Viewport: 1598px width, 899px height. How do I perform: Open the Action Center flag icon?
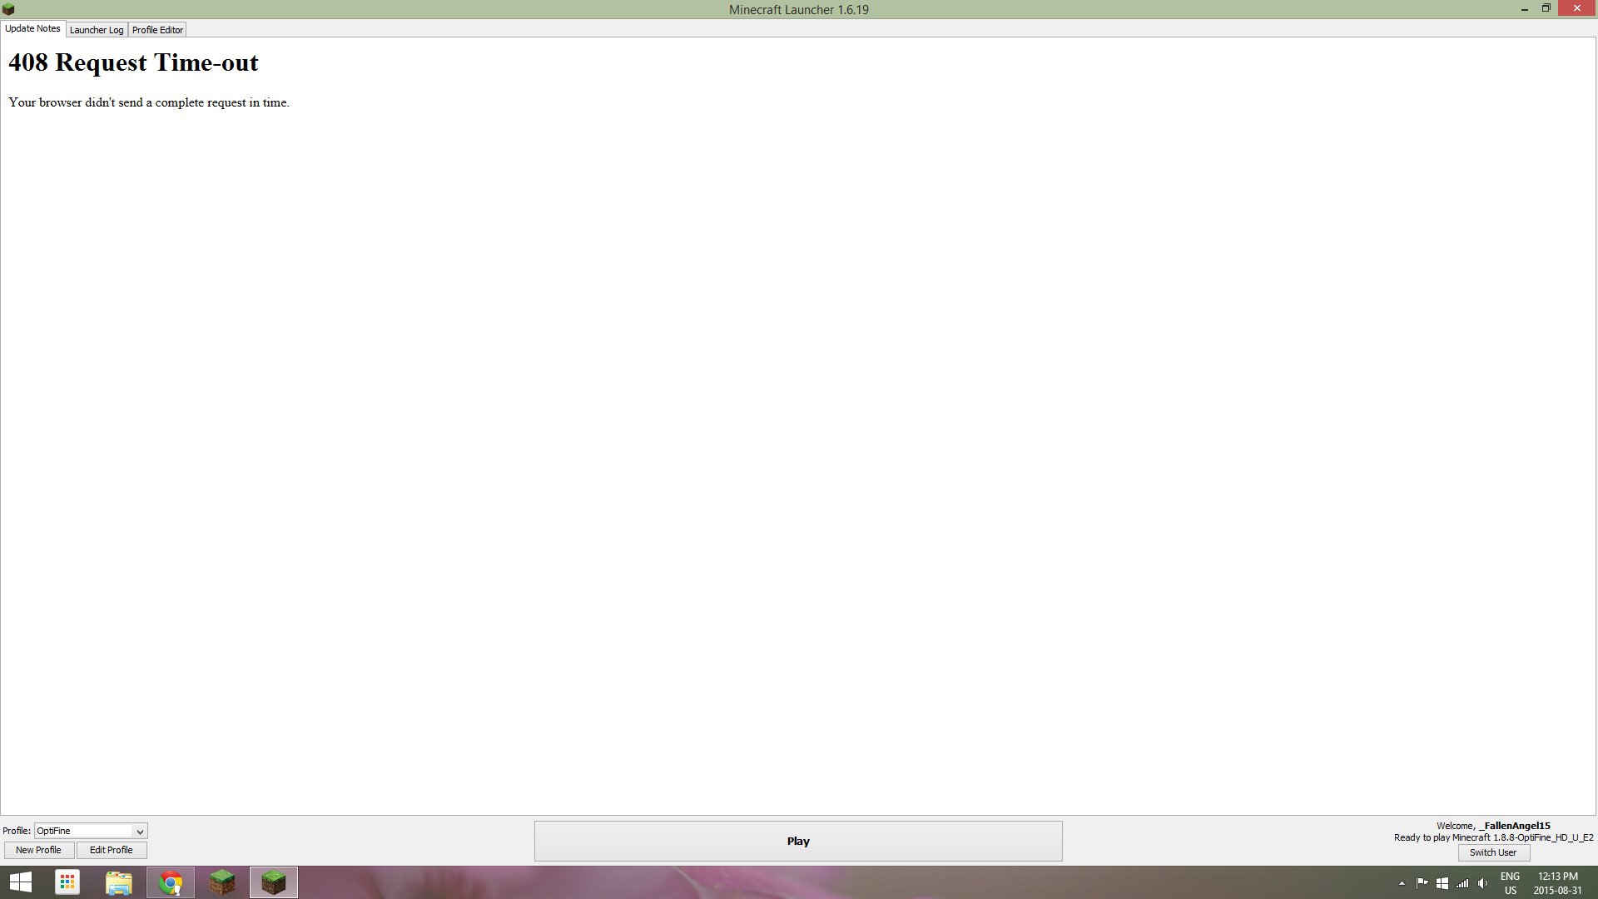(1422, 883)
